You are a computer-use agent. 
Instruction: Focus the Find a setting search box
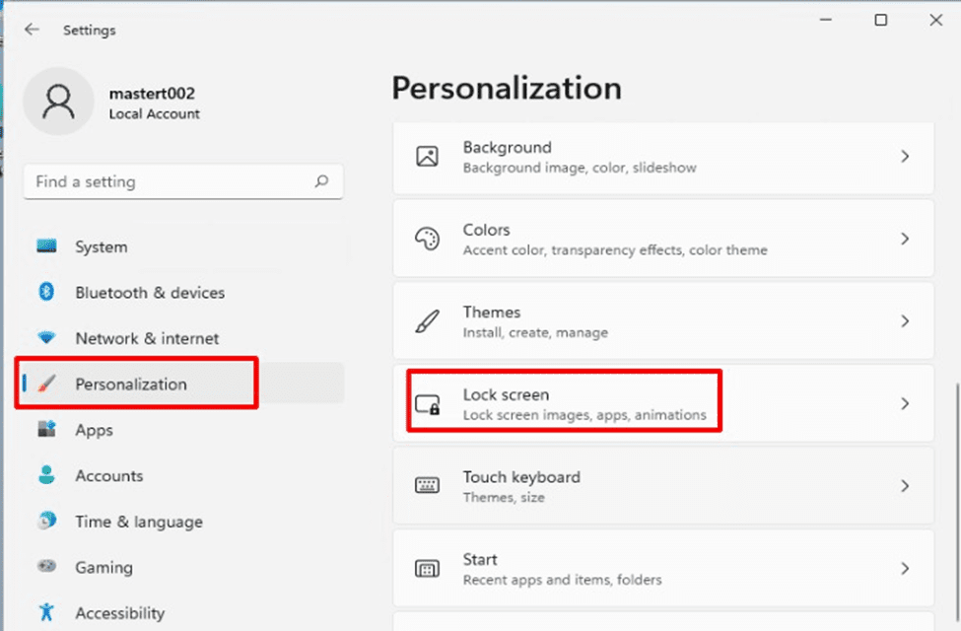pos(168,182)
